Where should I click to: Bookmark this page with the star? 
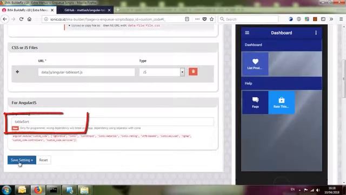click(x=212, y=19)
